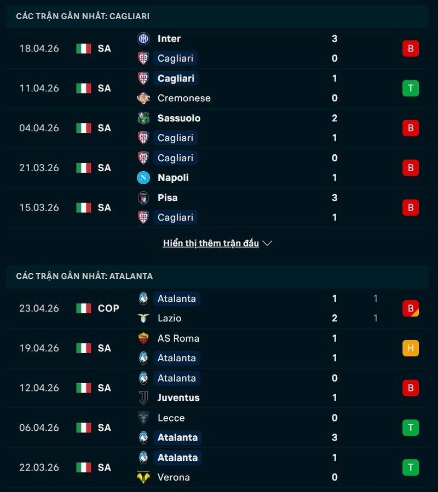Image resolution: width=438 pixels, height=492 pixels.
Task: Click the Pisa club crest
Action: tap(144, 198)
